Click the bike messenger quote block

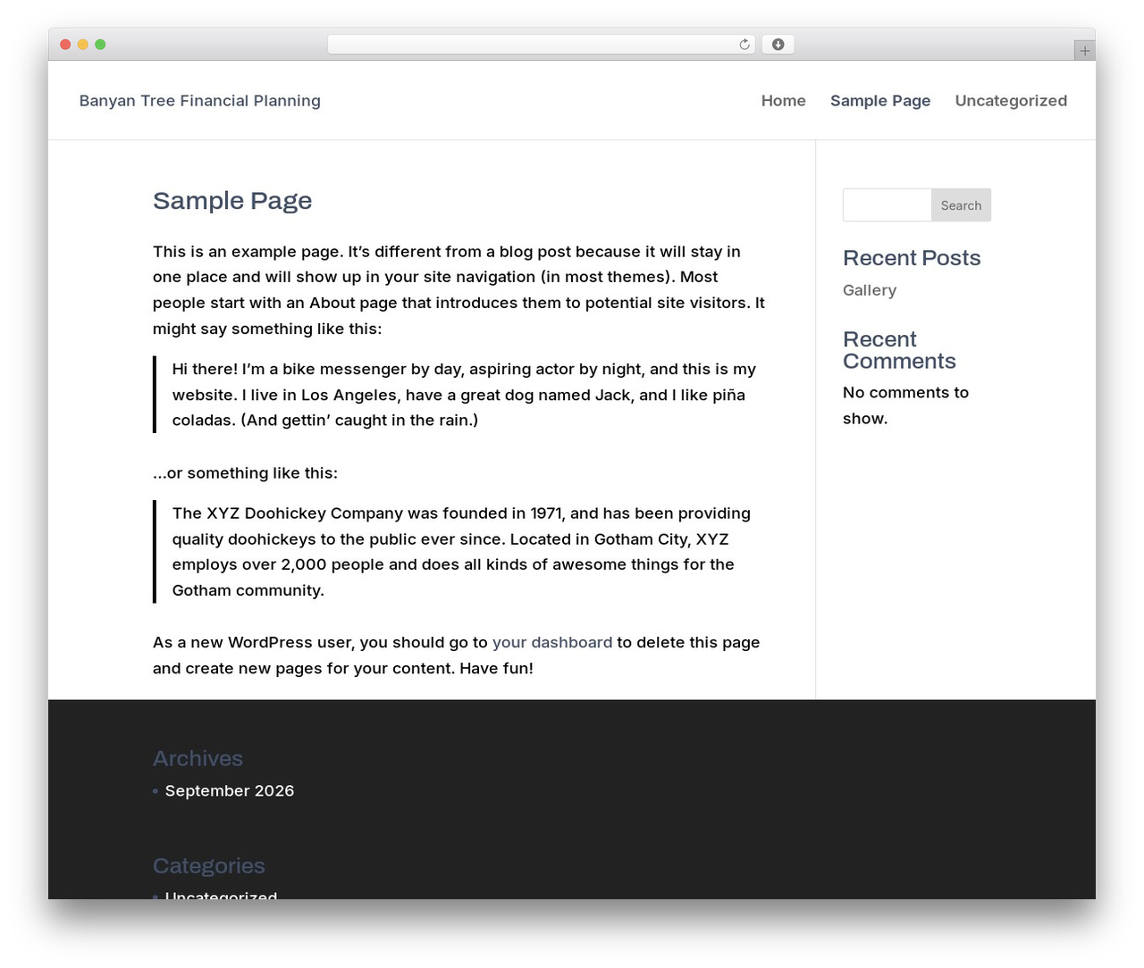pyautogui.click(x=460, y=395)
